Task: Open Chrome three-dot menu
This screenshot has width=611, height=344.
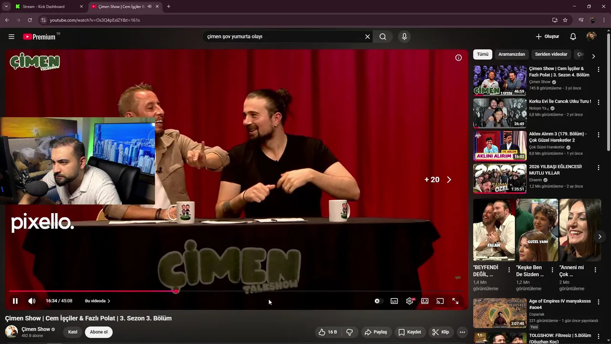Action: pyautogui.click(x=604, y=20)
